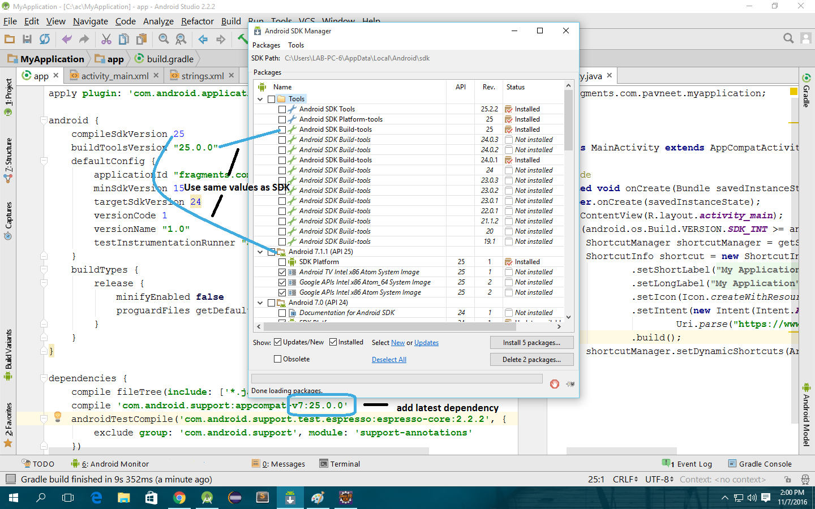
Task: Click Install 5 packages button
Action: click(x=531, y=343)
